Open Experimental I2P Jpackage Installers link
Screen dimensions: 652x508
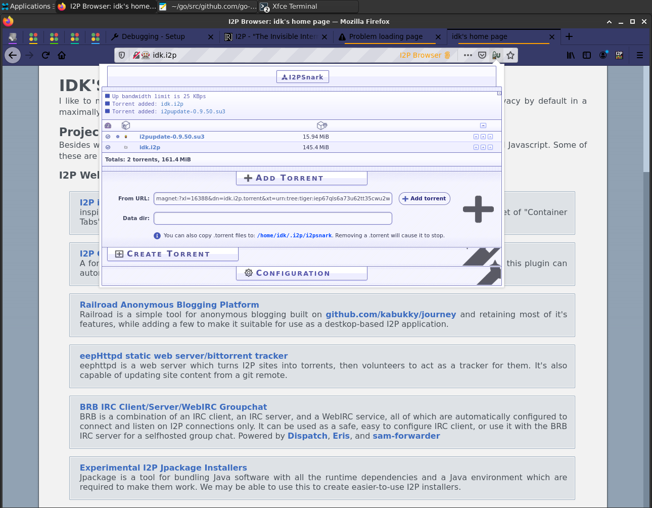pos(163,468)
